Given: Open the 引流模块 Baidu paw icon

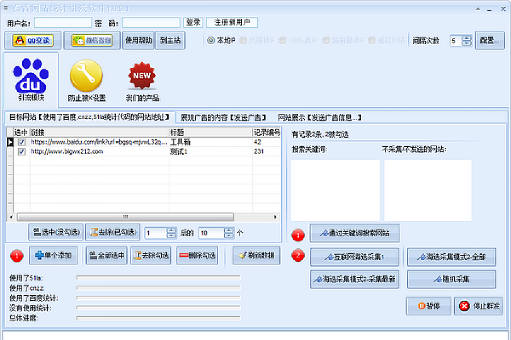Looking at the screenshot, I should tap(31, 79).
